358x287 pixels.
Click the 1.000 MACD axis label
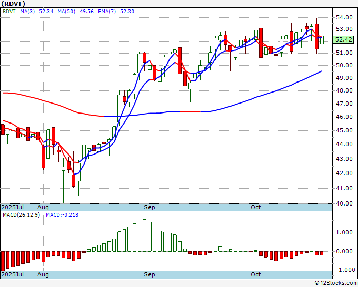(x=344, y=232)
